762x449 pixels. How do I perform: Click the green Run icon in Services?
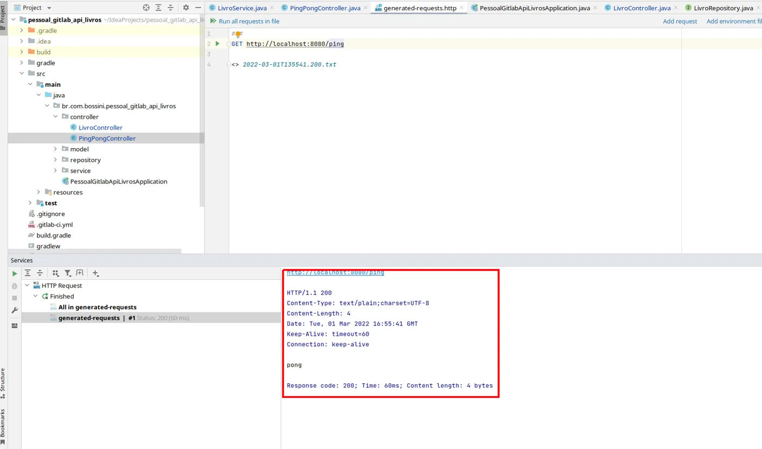(x=15, y=274)
